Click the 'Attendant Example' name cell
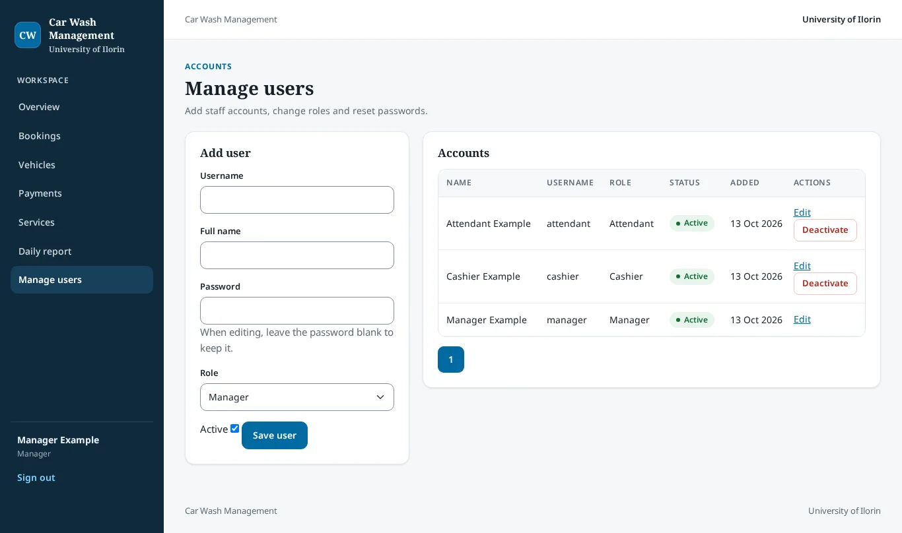Screen dimensions: 902x533 (x=489, y=224)
